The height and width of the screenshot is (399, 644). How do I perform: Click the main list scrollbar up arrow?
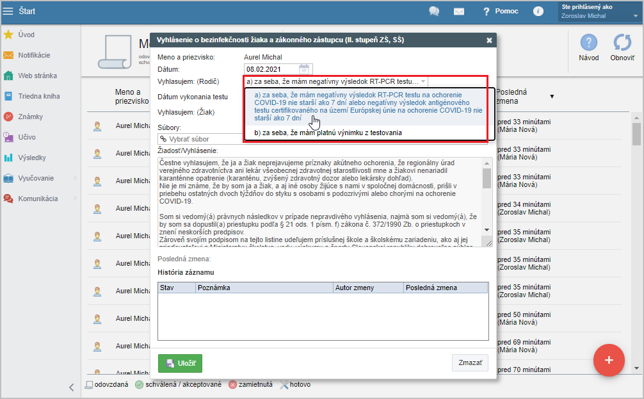point(636,118)
